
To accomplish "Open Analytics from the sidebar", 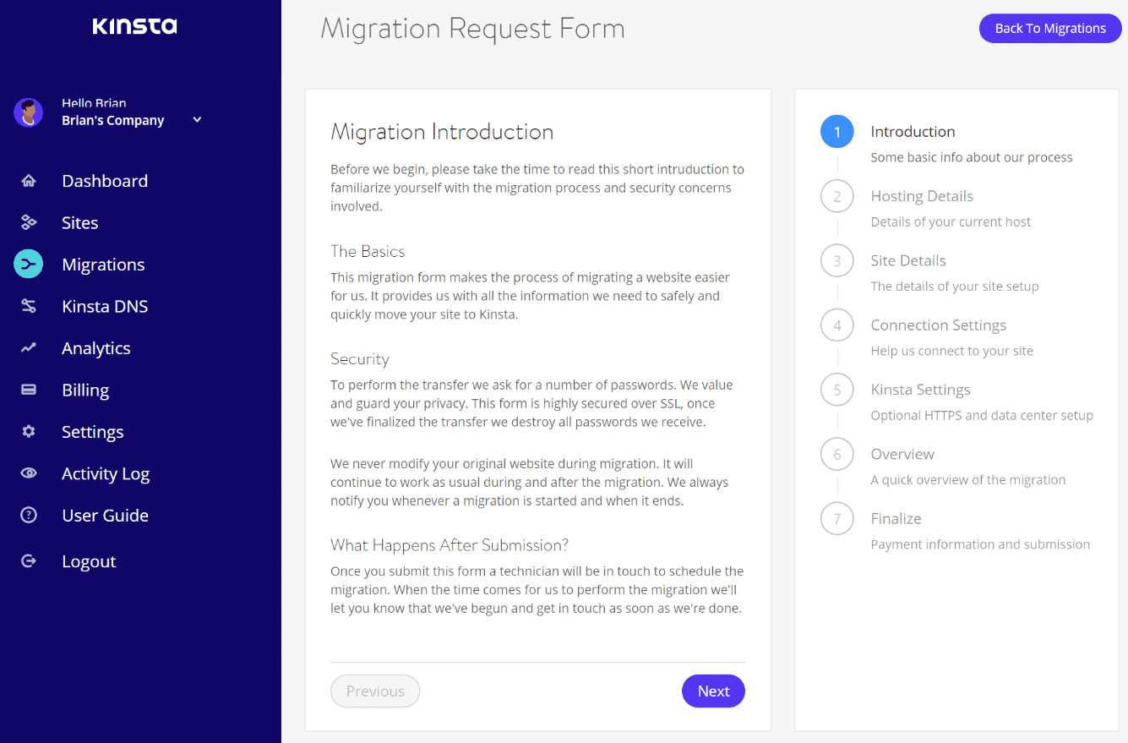I will [x=96, y=348].
